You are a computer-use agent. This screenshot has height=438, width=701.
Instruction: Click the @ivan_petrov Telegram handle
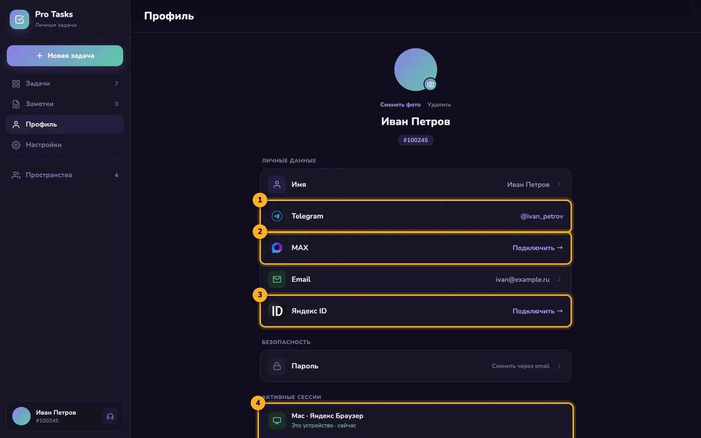[x=542, y=216]
